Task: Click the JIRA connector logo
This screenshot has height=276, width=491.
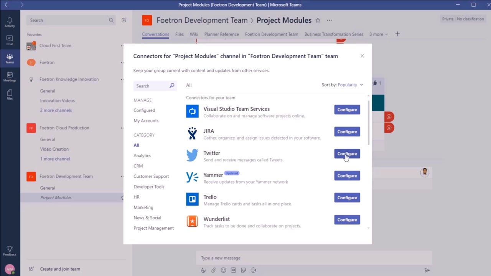Action: tap(192, 133)
